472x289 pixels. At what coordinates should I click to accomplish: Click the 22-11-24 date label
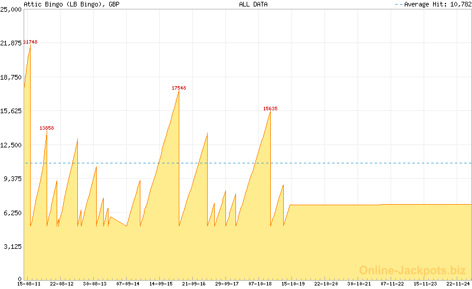pyautogui.click(x=458, y=284)
